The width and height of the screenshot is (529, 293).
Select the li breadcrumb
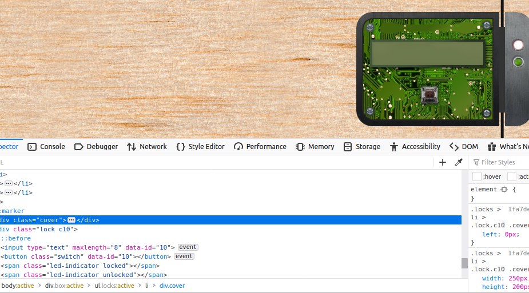[x=147, y=286]
